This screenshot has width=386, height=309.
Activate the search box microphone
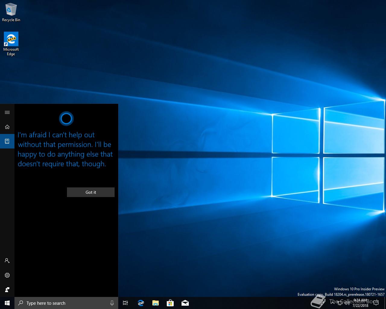click(x=112, y=303)
